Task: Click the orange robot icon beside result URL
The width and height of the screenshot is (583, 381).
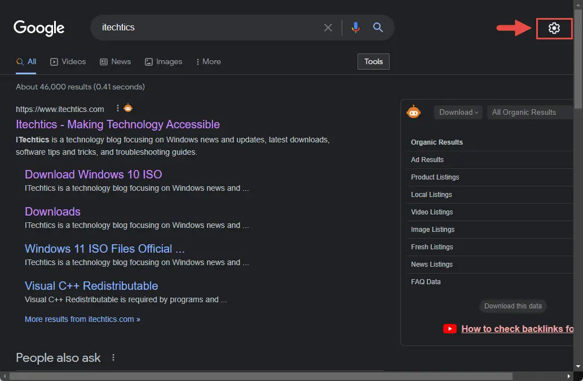Action: pyautogui.click(x=128, y=108)
